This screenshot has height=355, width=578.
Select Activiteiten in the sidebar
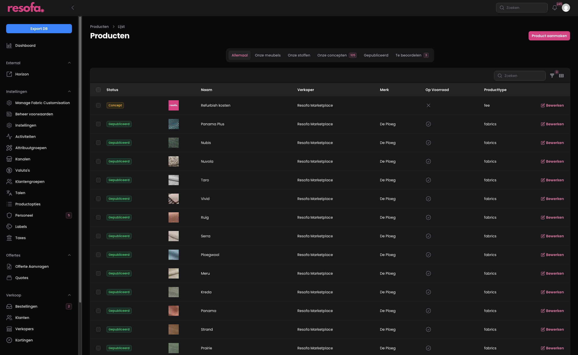25,136
